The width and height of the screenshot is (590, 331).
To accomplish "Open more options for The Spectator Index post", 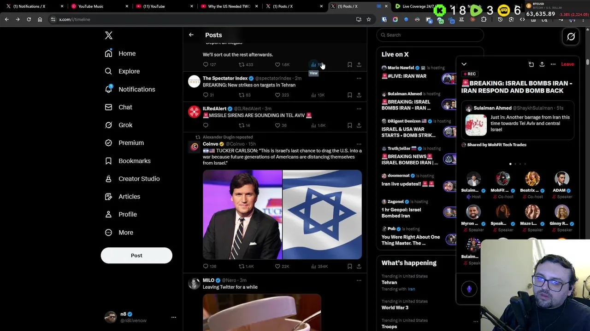I will [359, 78].
